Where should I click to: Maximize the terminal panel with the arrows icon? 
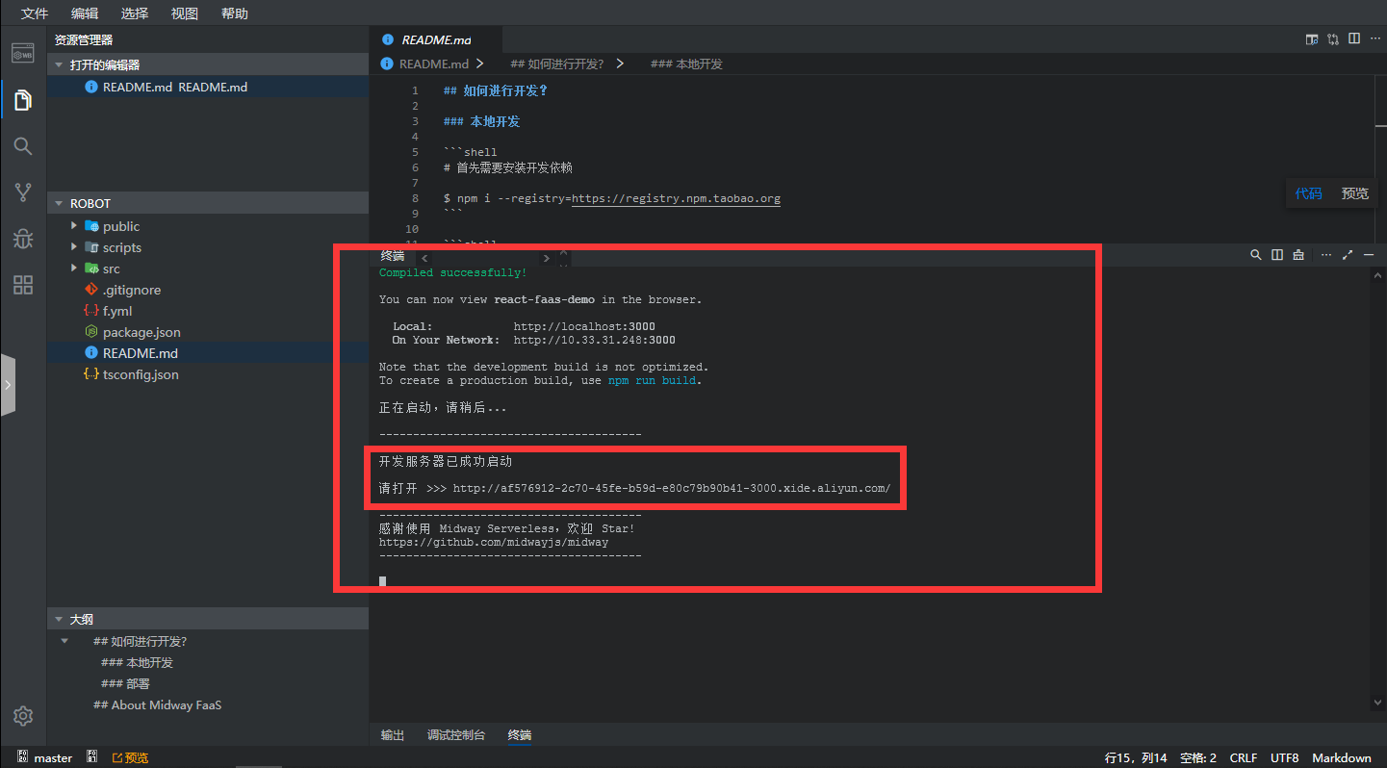[1348, 255]
